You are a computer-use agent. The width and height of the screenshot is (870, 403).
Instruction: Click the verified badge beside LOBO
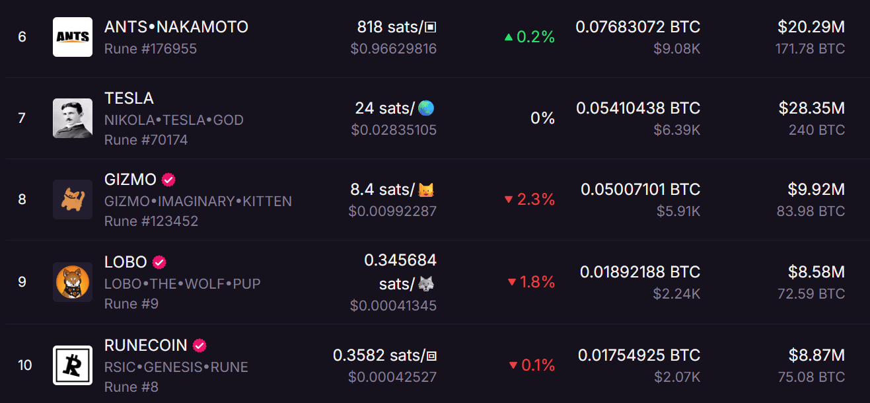159,262
